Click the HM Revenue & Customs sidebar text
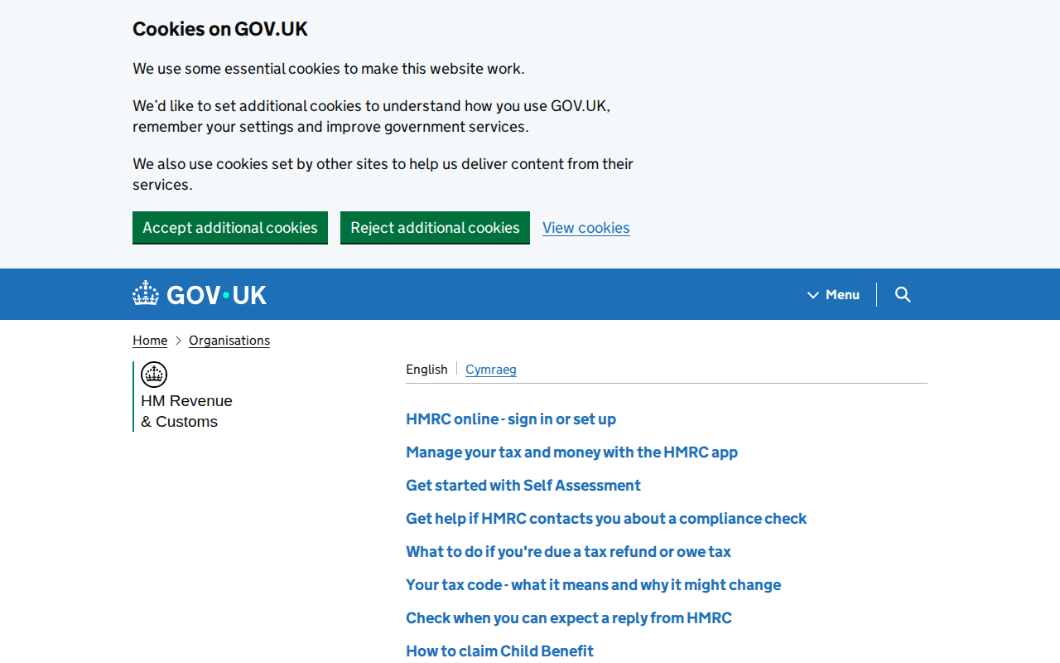Viewport: 1060px width, 663px height. (186, 410)
